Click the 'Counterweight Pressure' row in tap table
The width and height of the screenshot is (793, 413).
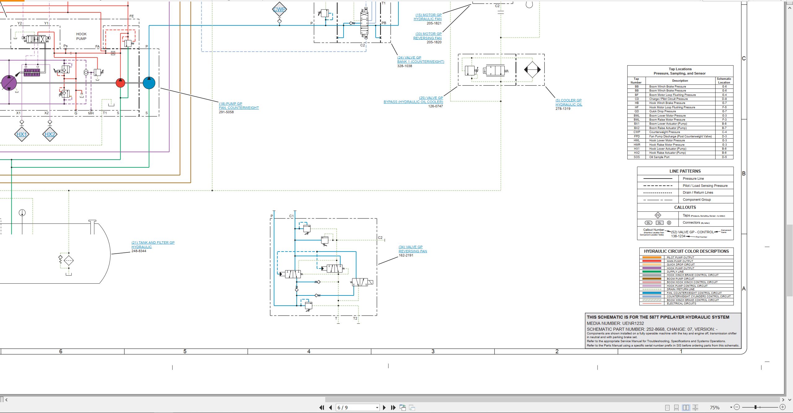680,132
